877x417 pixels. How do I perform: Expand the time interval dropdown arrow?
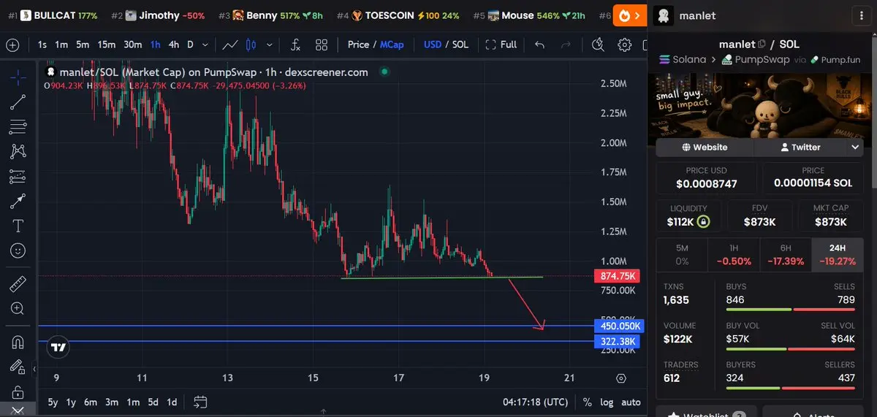205,45
